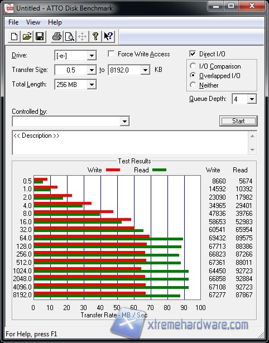Choose the Neither radio option

tap(193, 85)
